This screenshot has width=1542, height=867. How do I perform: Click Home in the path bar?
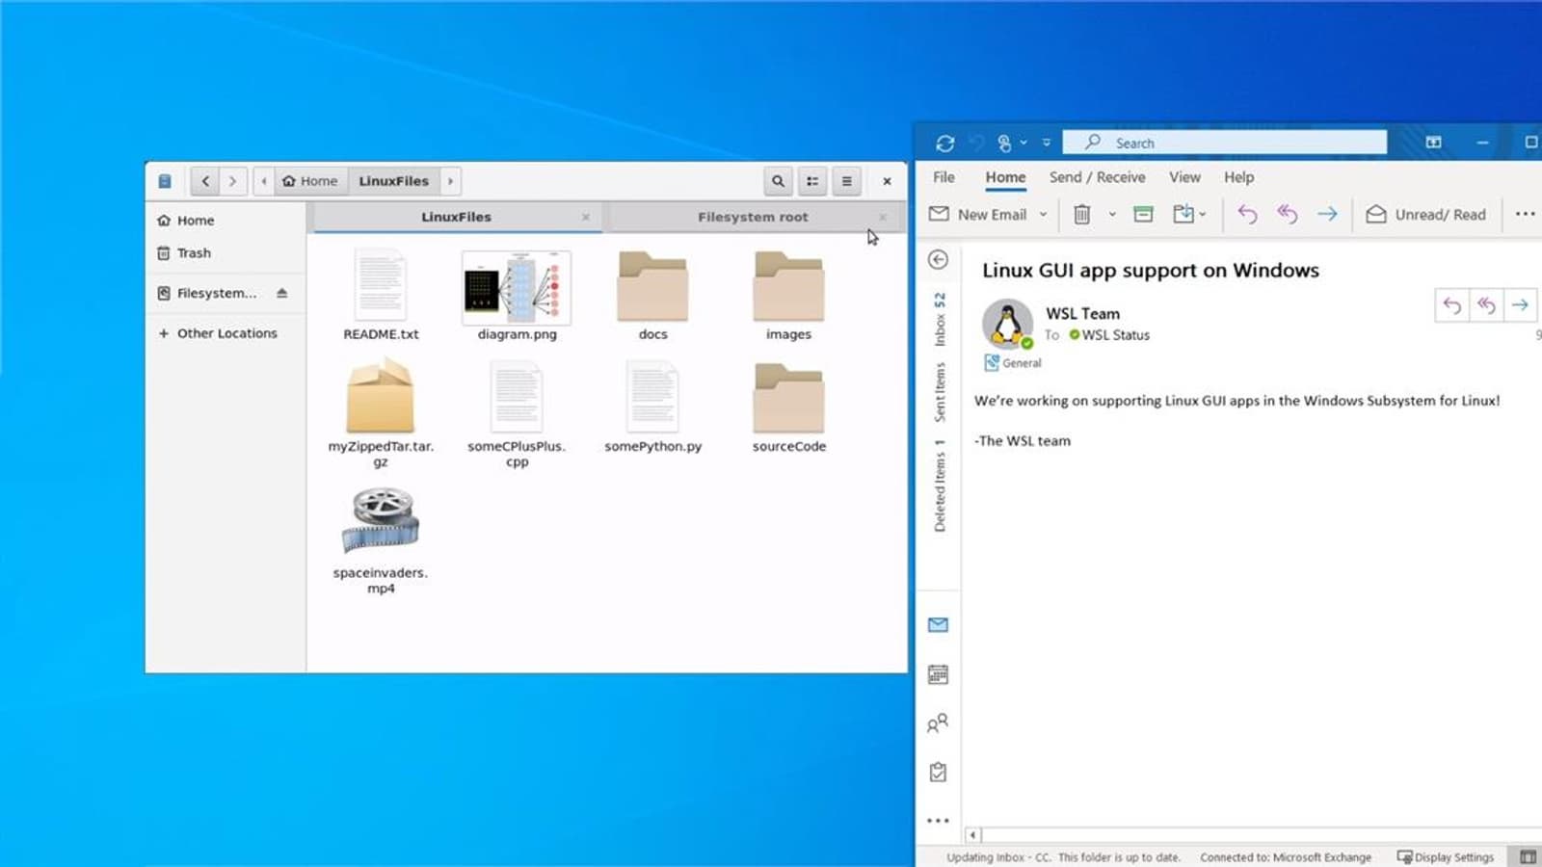[x=310, y=181]
